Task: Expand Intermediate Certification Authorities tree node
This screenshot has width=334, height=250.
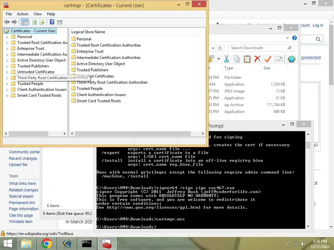Action: click(x=7, y=54)
